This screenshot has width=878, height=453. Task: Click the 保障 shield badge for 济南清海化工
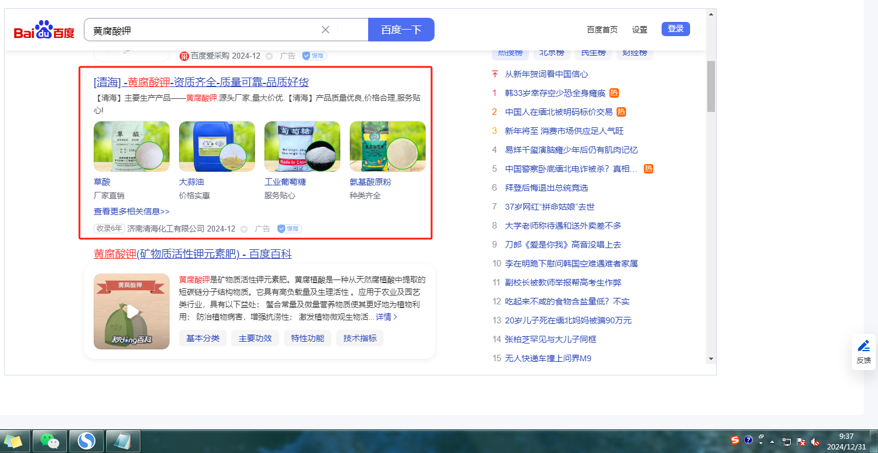click(x=293, y=229)
